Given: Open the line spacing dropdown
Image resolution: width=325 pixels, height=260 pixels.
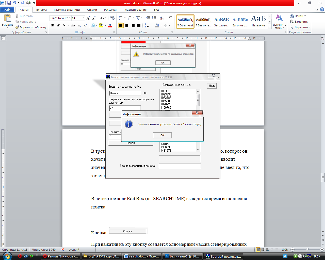Looking at the screenshot, I should 148,25.
